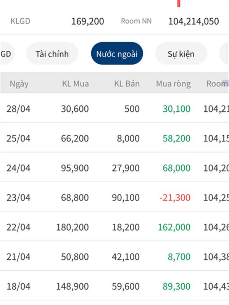The image size is (229, 305).
Task: Switch to the Tài chính tab
Action: click(x=52, y=53)
